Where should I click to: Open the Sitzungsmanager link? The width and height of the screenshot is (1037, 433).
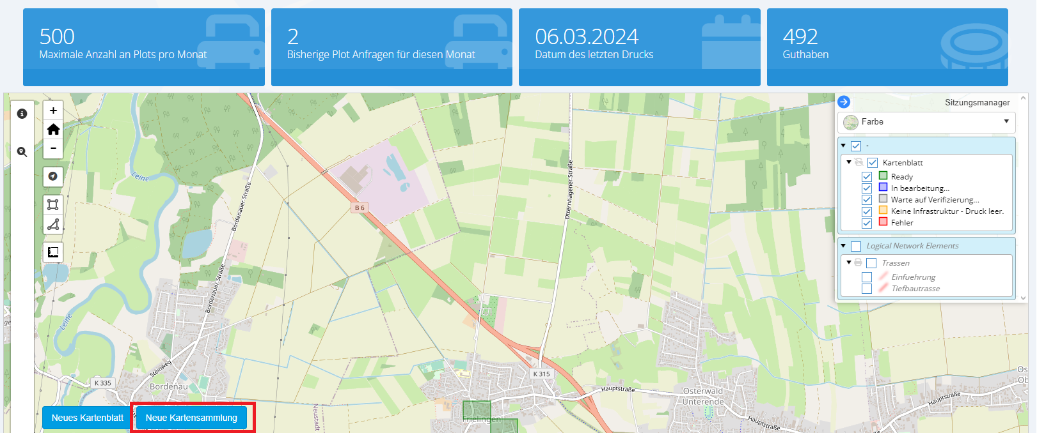977,103
